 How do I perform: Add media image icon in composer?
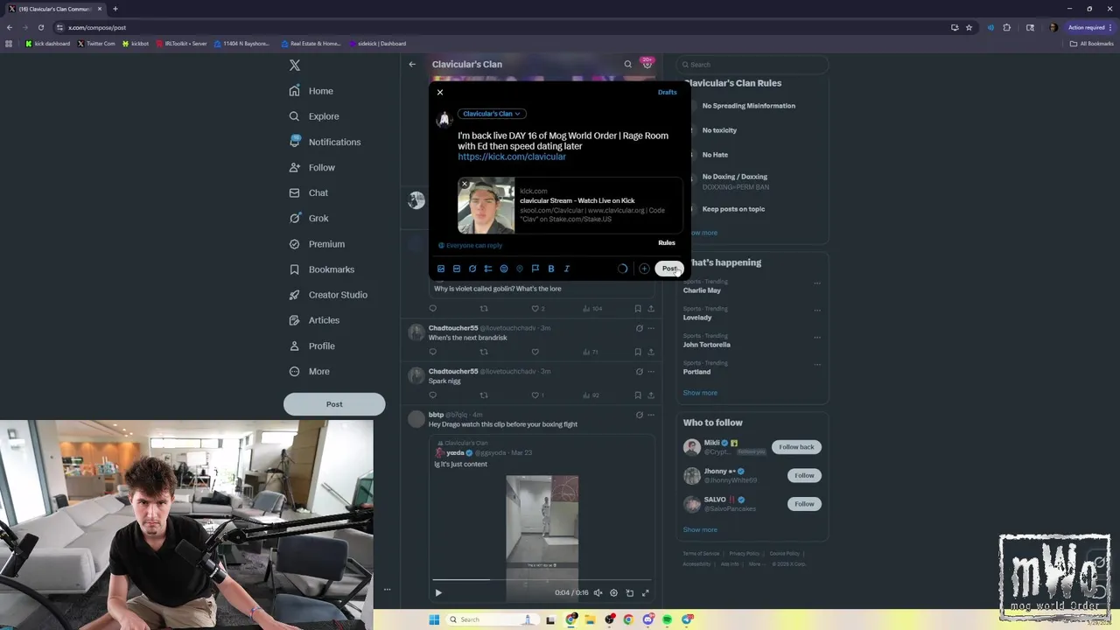click(x=441, y=269)
